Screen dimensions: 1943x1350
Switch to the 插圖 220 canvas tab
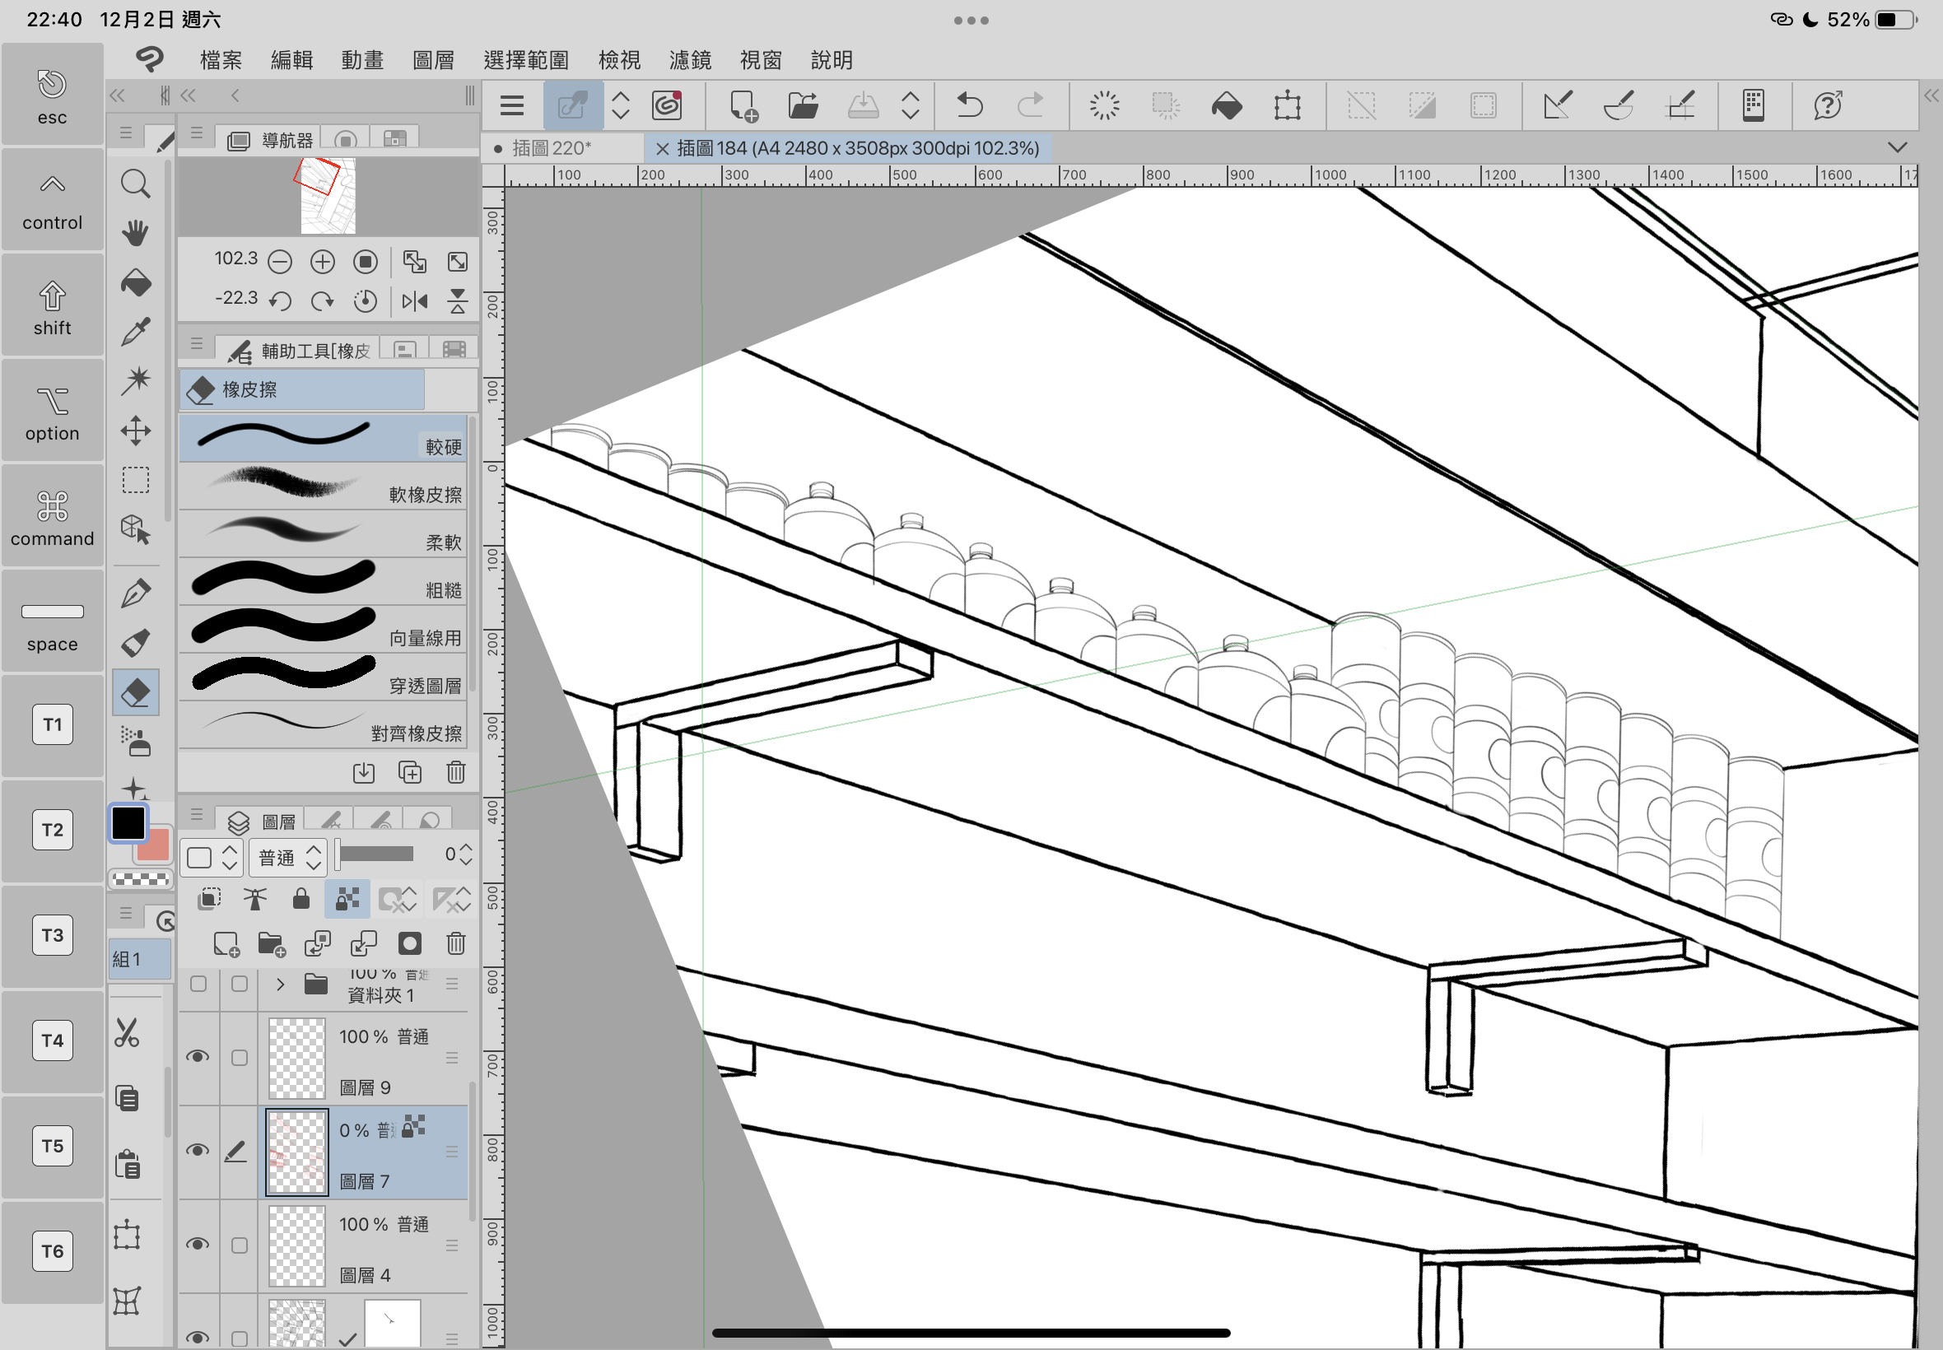click(552, 149)
